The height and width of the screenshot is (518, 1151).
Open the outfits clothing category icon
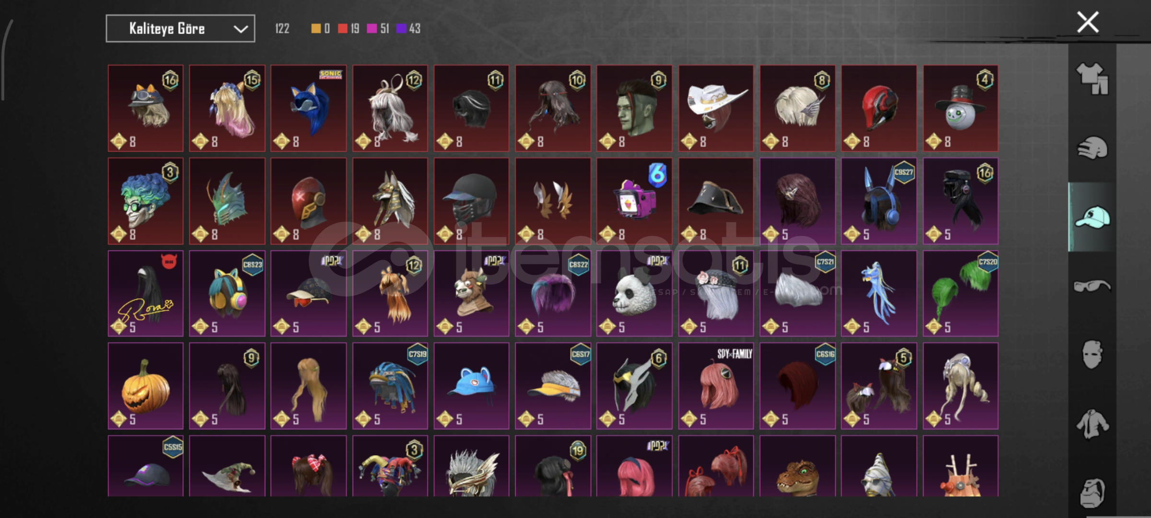click(x=1092, y=79)
